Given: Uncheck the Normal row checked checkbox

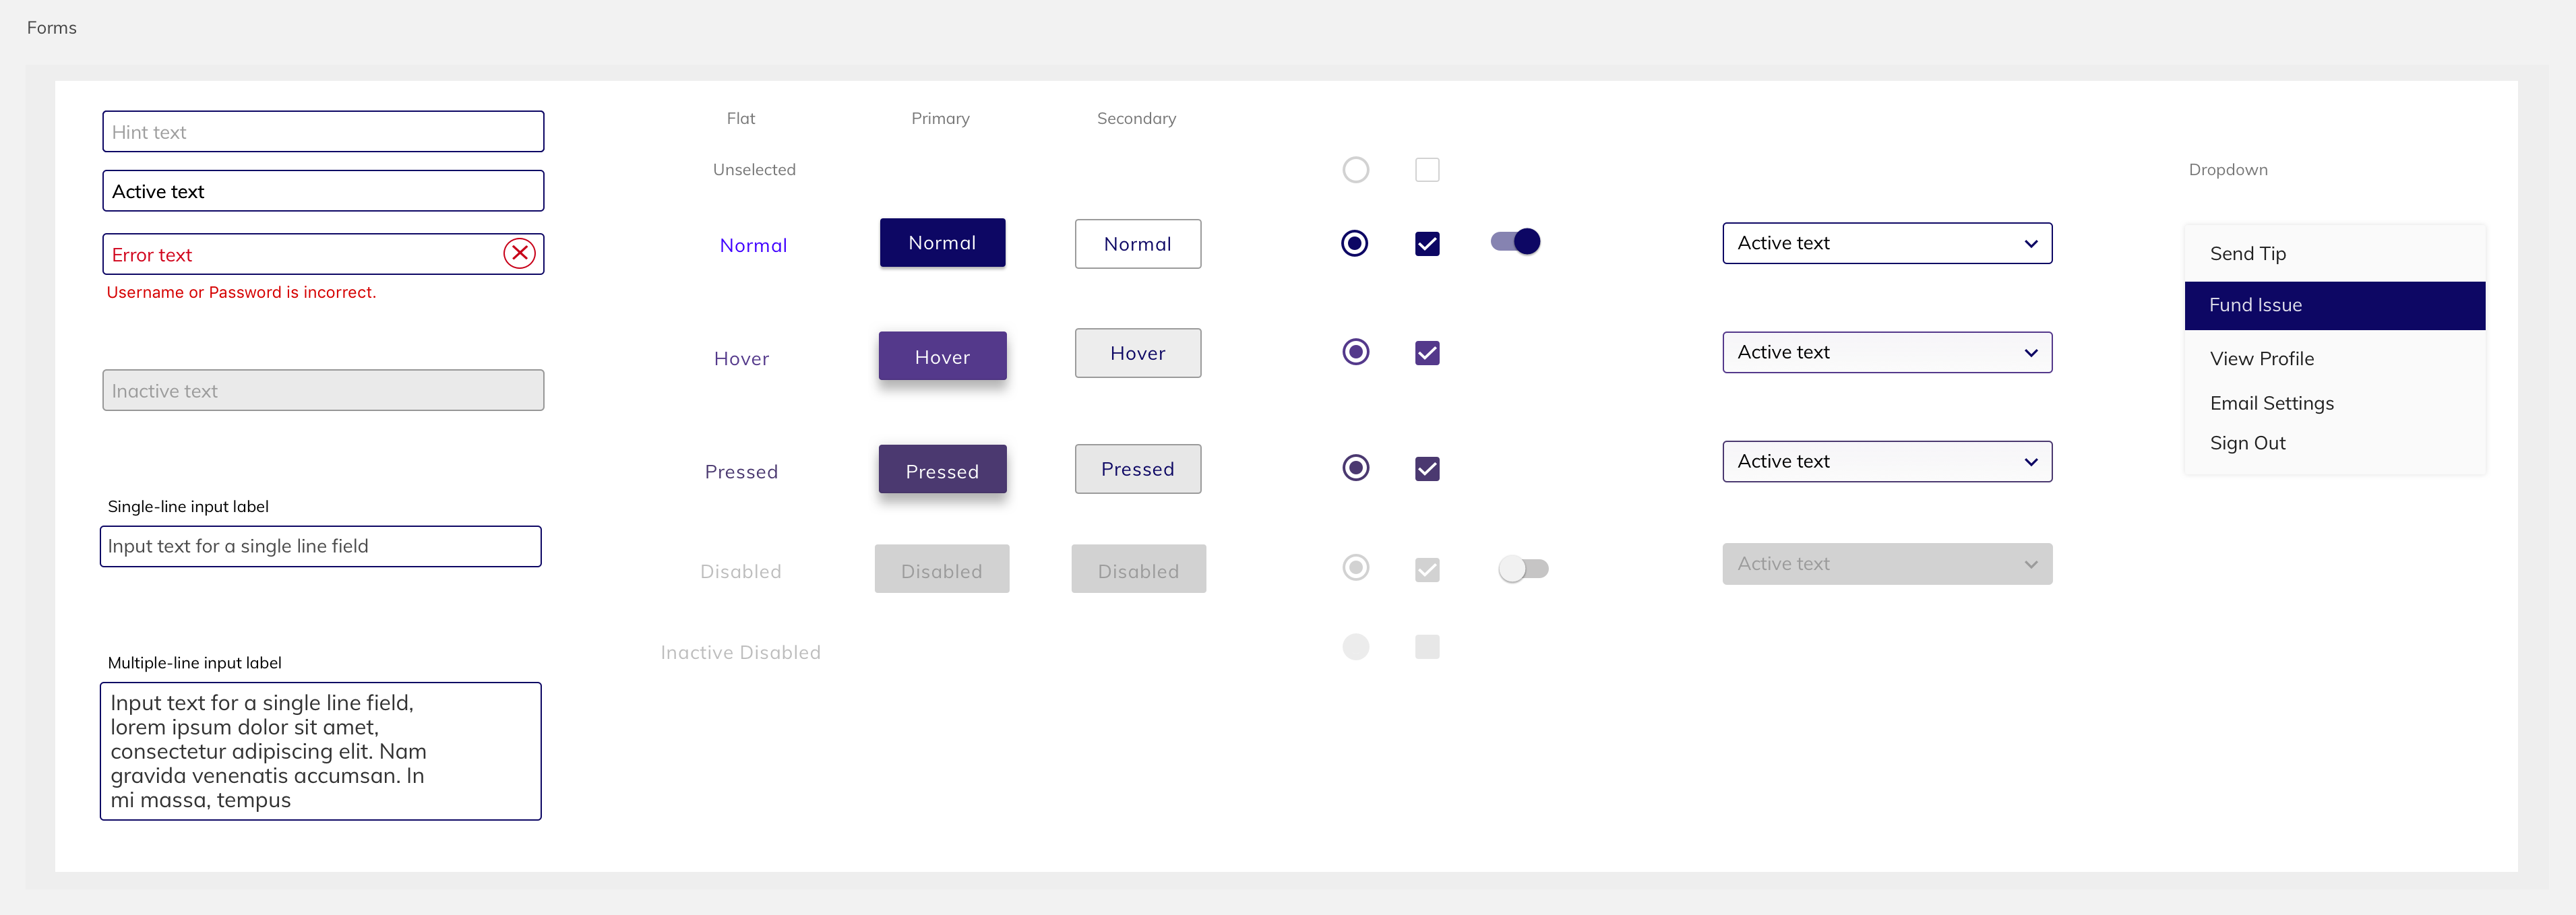Looking at the screenshot, I should click(1427, 244).
